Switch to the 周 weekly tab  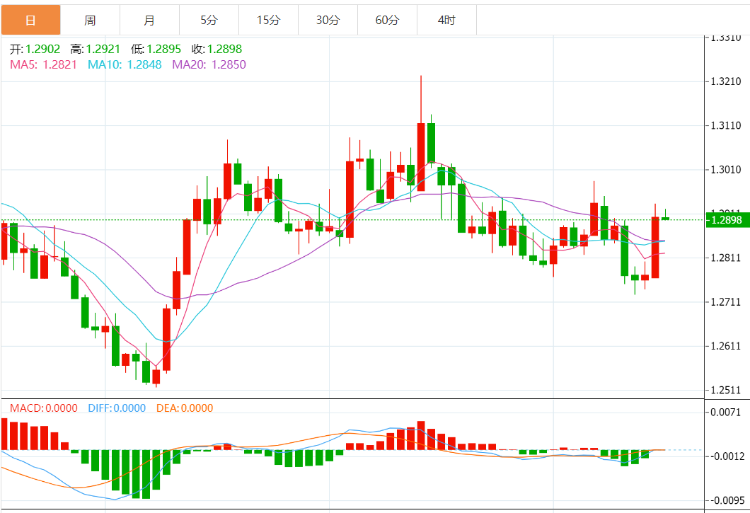click(x=90, y=20)
